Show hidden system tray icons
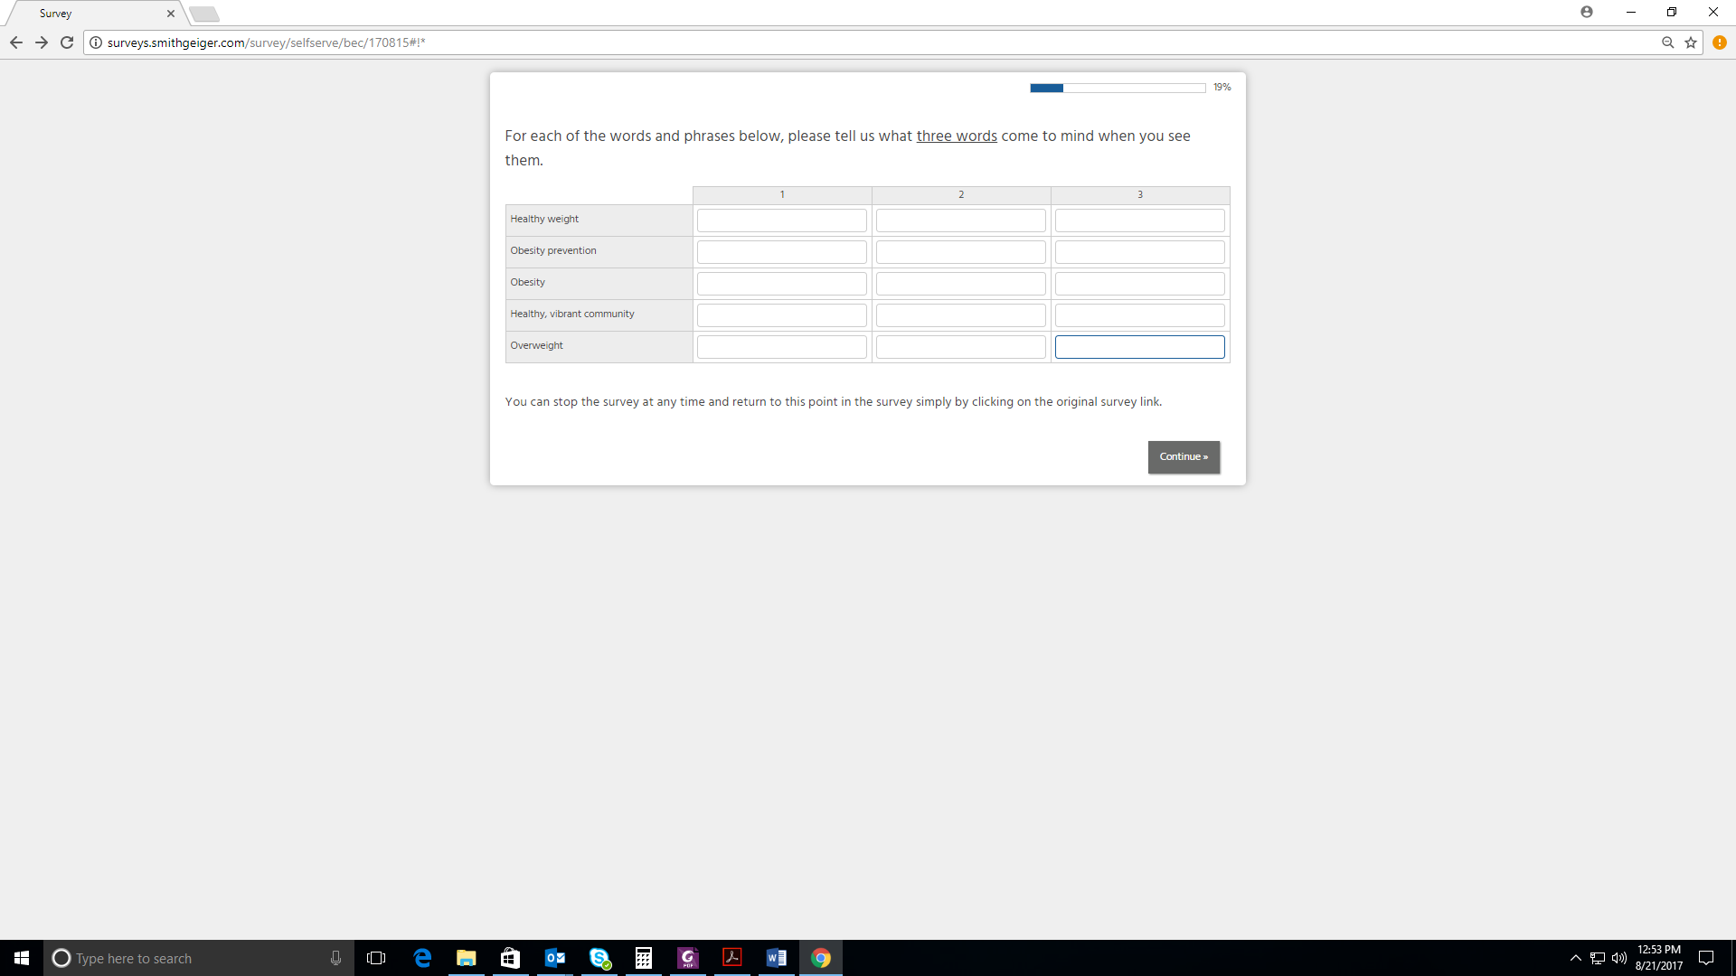 [1576, 958]
